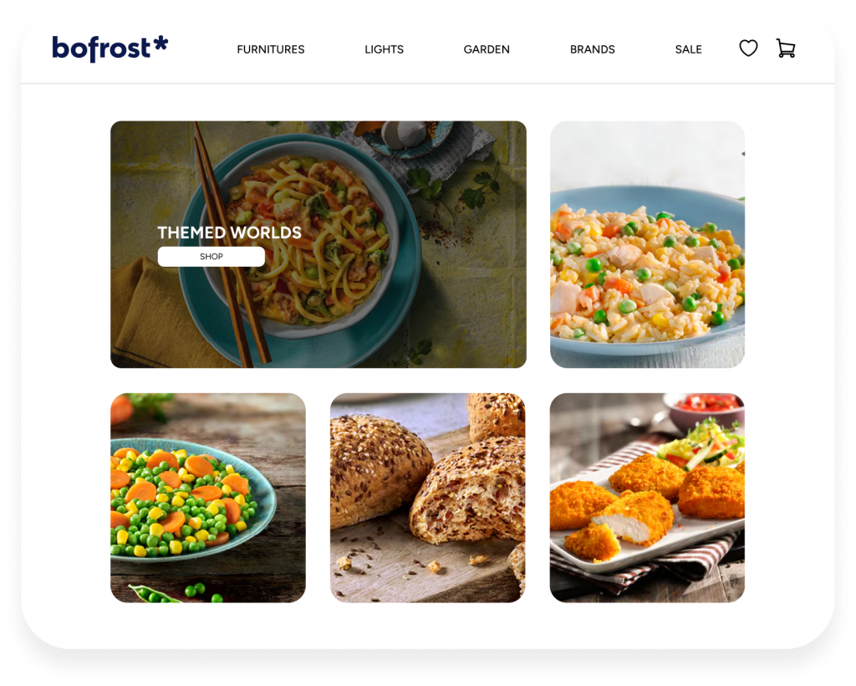
Task: Click the SHOP button
Action: [211, 257]
